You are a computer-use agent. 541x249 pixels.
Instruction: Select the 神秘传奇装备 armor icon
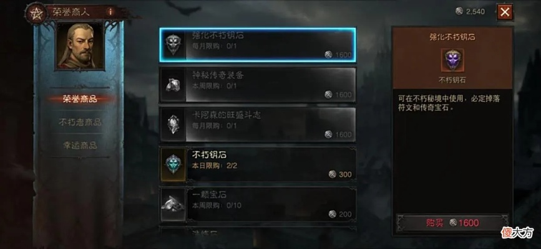tap(173, 85)
